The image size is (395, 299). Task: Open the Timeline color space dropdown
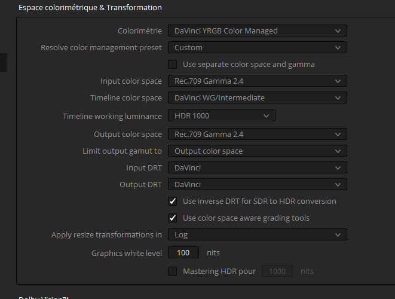click(258, 97)
